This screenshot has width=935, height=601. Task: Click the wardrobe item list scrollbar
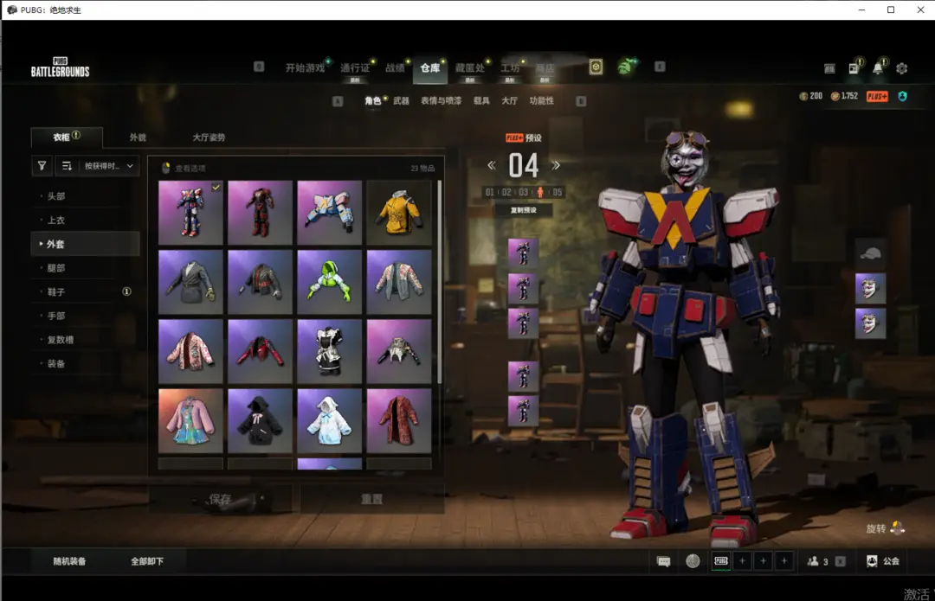440,283
